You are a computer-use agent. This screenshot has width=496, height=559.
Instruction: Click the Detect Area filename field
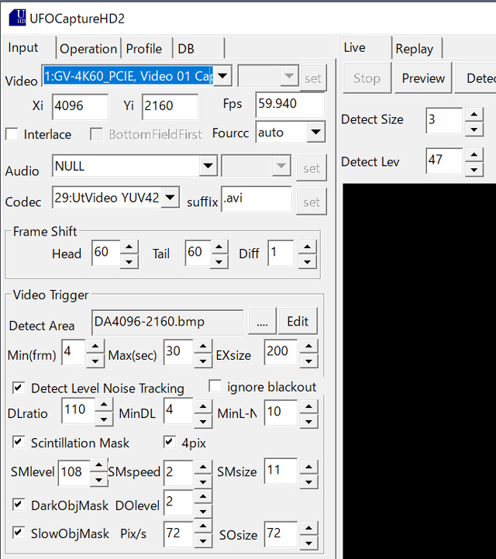coord(167,323)
